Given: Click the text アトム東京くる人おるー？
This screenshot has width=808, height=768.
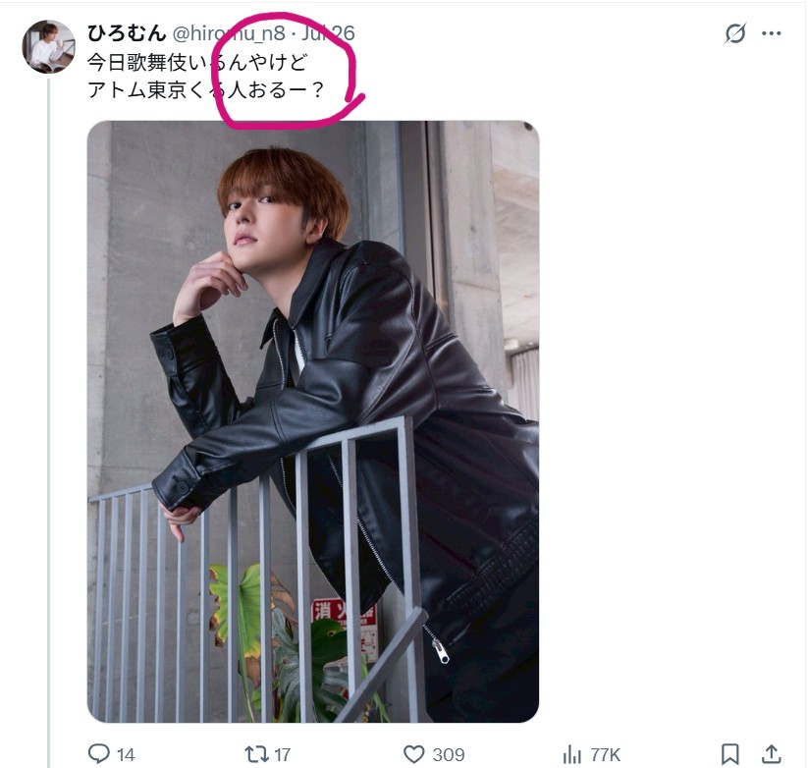Looking at the screenshot, I should tap(206, 90).
